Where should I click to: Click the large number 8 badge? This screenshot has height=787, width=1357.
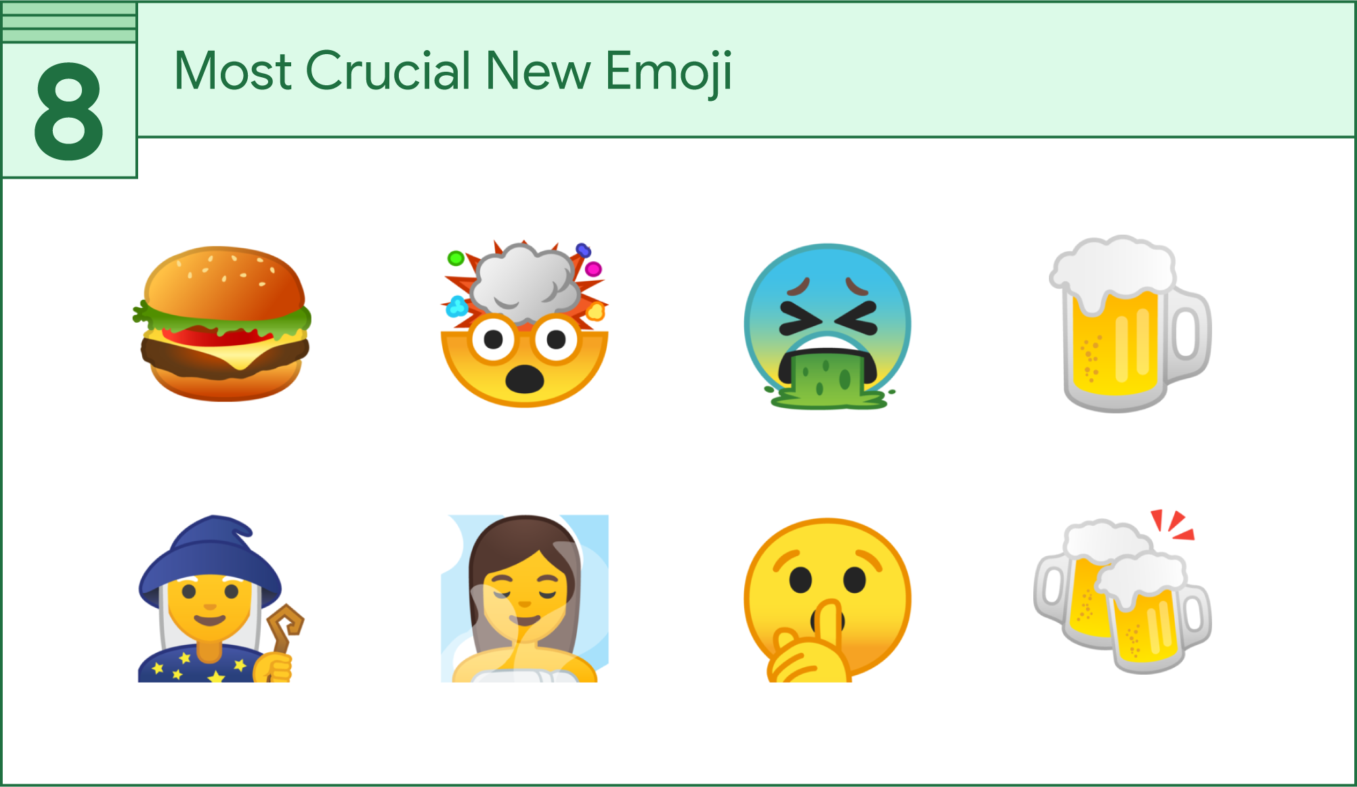point(69,112)
